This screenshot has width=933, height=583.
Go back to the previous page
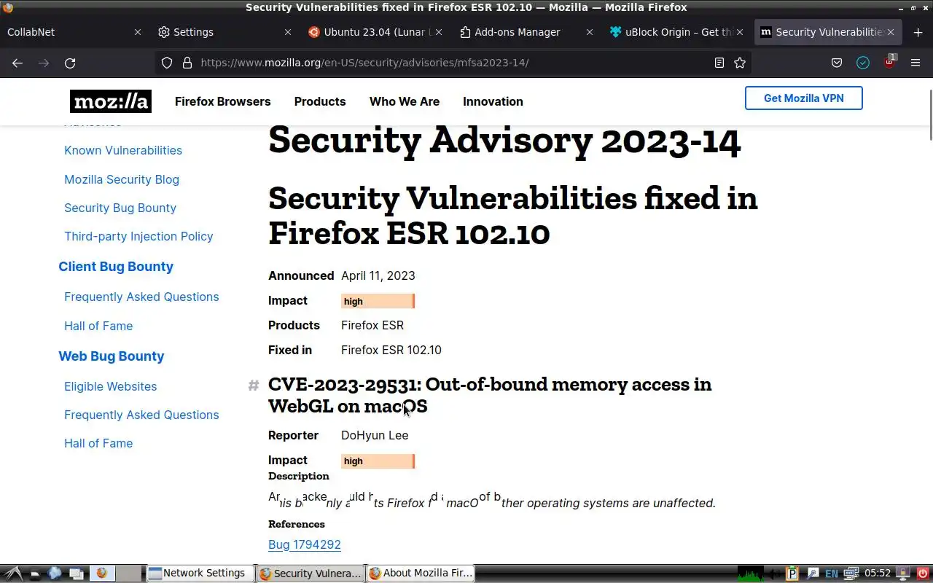17,63
